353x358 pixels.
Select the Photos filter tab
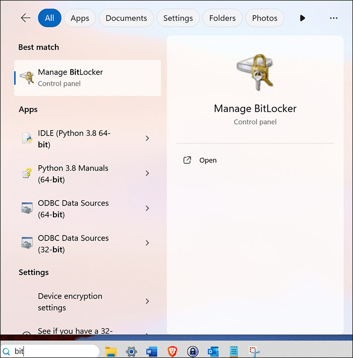click(264, 18)
